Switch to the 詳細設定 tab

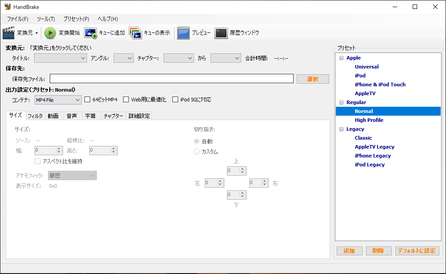[139, 116]
